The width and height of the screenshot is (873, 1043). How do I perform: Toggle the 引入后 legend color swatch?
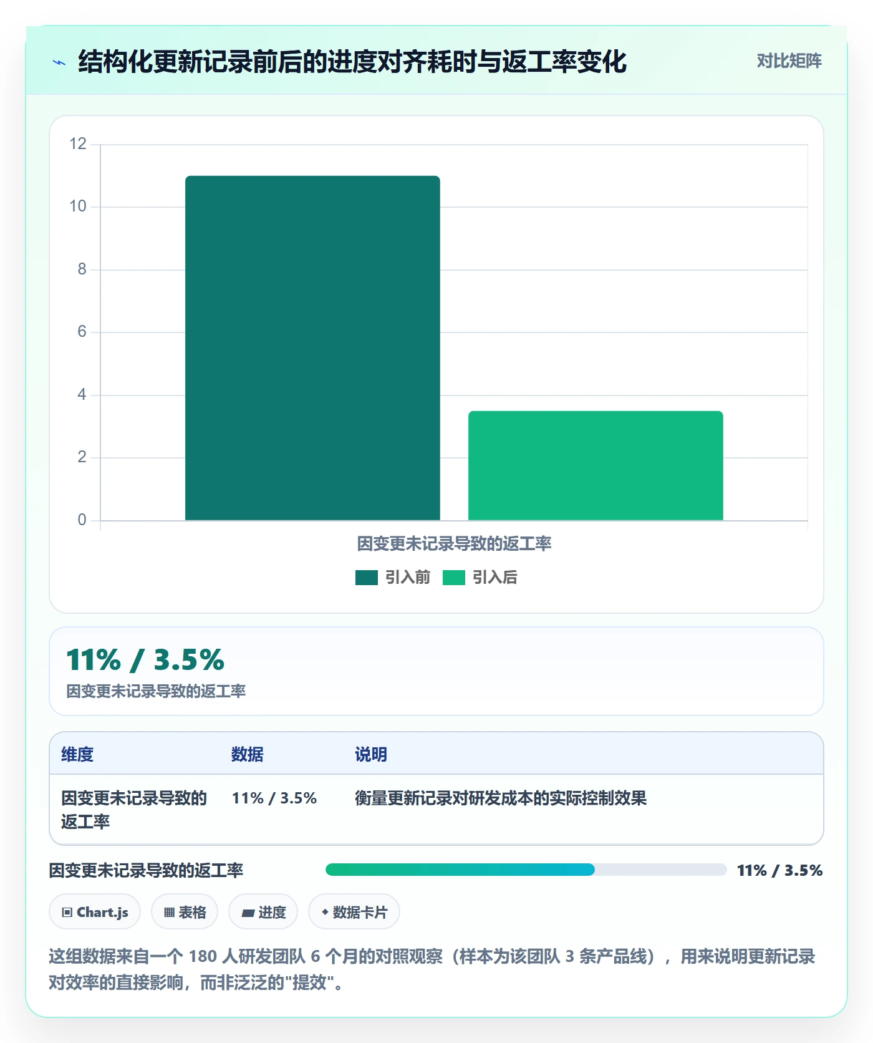pyautogui.click(x=454, y=578)
